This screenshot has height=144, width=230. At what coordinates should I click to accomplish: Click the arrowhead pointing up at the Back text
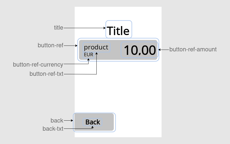pyautogui.click(x=93, y=127)
